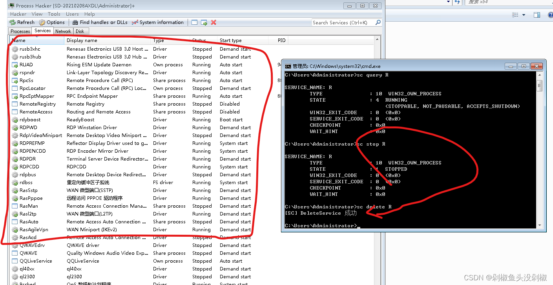The image size is (553, 285).
Task: Select the RasSstp driver icon
Action: [x=15, y=190]
